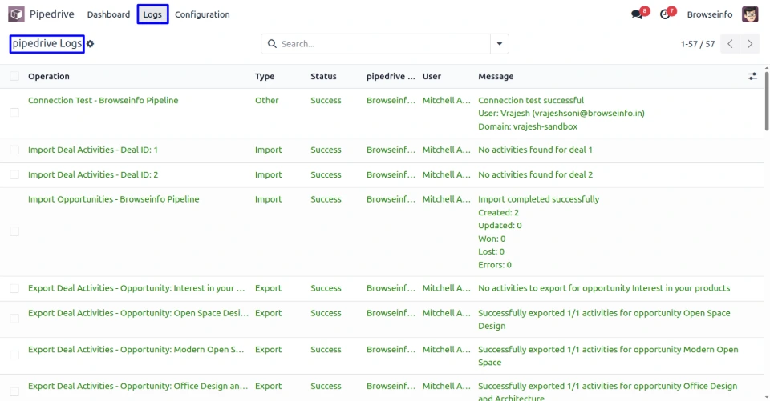Click the search magnifier icon
Image resolution: width=770 pixels, height=401 pixels.
pyautogui.click(x=272, y=44)
